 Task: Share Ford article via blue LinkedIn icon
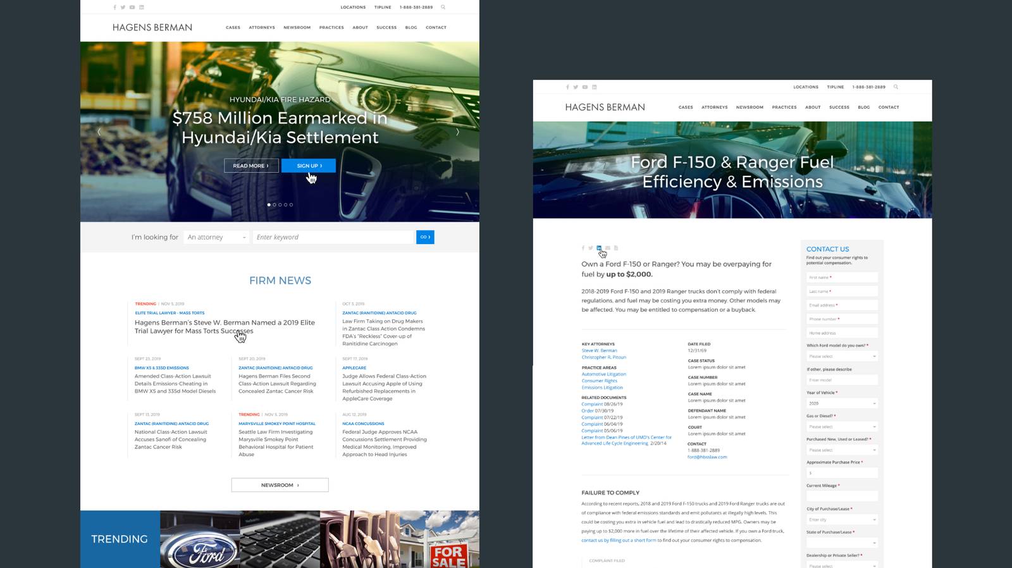pos(599,248)
